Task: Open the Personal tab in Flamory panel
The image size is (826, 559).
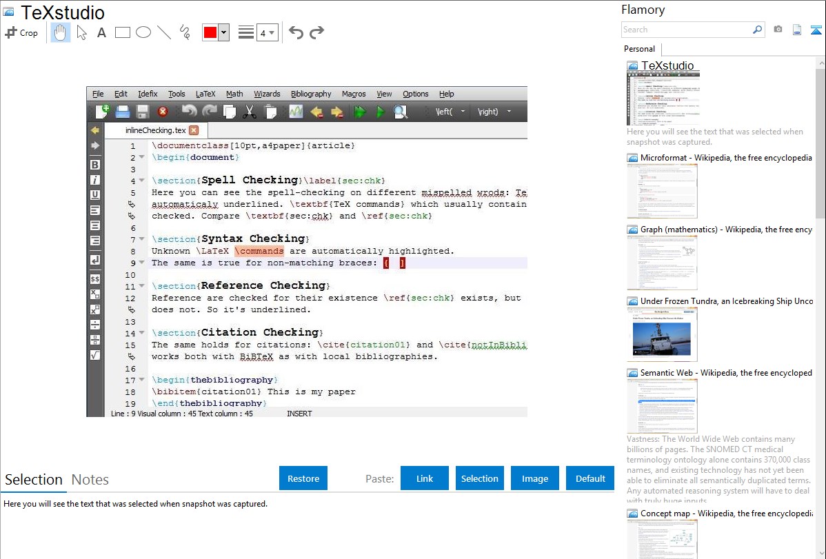Action: tap(640, 49)
